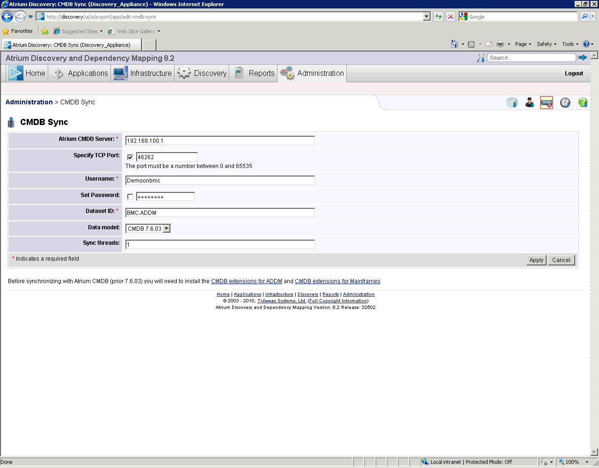Screen dimensions: 599x468
Task: Open the Print options dropdown arrow
Action: (509, 44)
